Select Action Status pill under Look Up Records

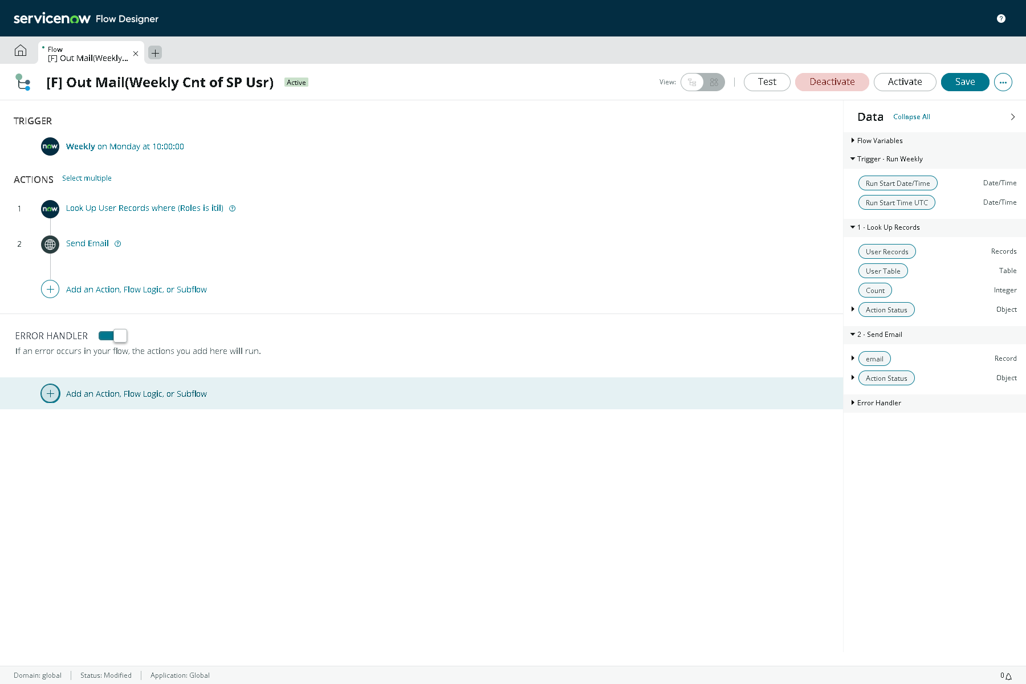point(886,310)
